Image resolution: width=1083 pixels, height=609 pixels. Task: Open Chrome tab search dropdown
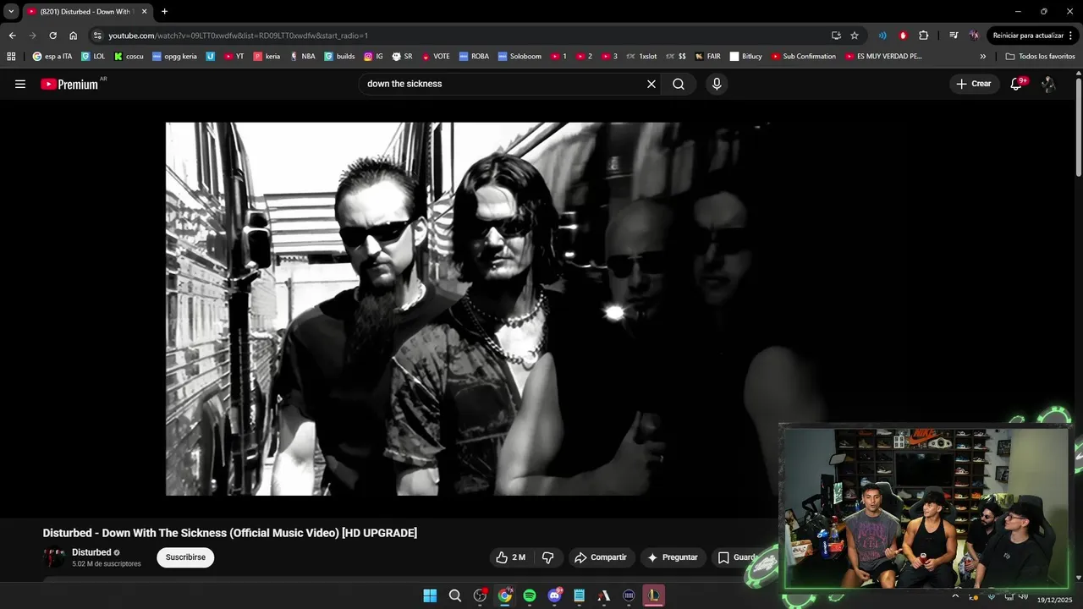click(11, 12)
